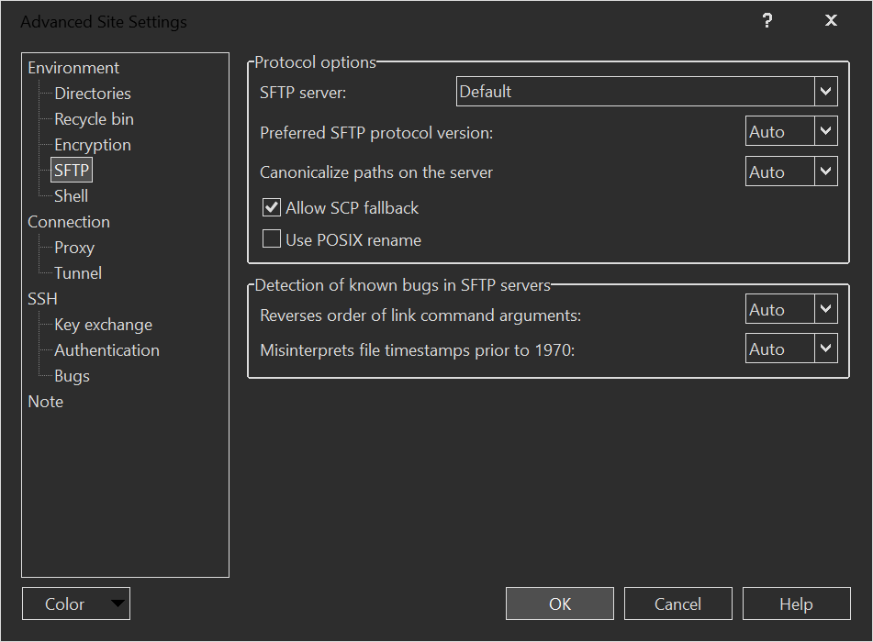Open the Color dropdown button
Screen dimensions: 873x642
click(x=75, y=603)
